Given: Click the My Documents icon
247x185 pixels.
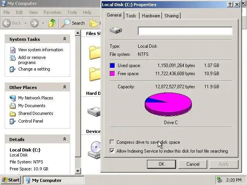Looking at the screenshot, I should coord(13,106).
